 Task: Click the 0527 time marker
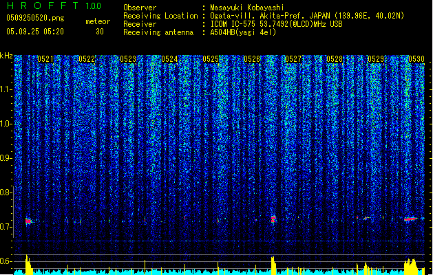pos(293,59)
